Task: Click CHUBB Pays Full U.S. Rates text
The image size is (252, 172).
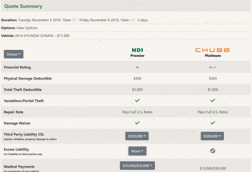Action: pyautogui.click(x=213, y=112)
